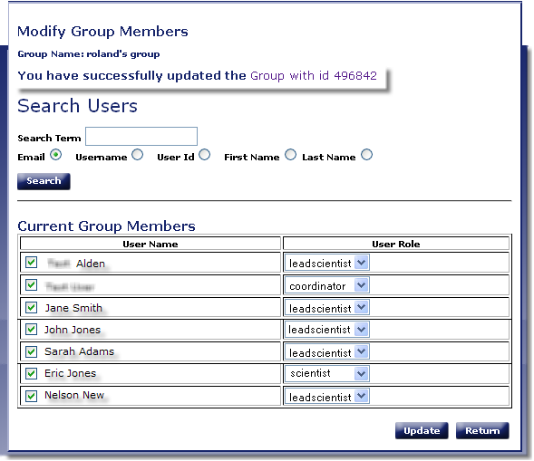Click into the Search Term field

tap(141, 137)
